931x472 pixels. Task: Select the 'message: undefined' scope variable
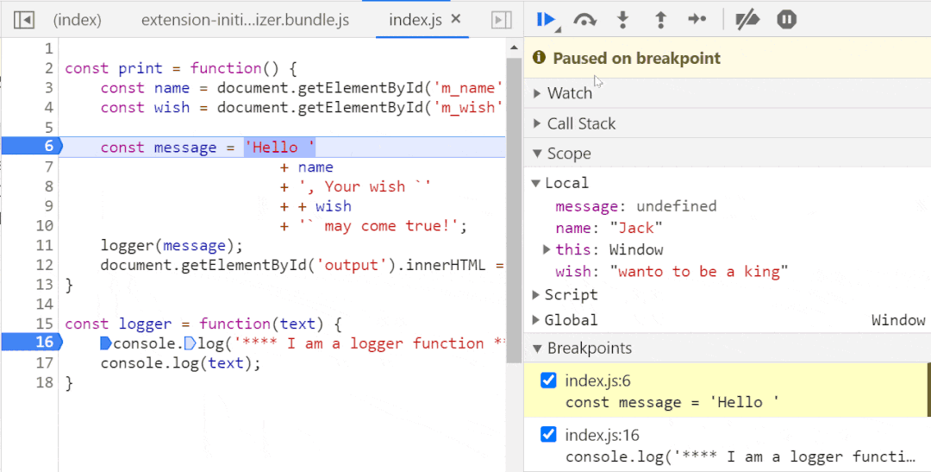pyautogui.click(x=636, y=206)
